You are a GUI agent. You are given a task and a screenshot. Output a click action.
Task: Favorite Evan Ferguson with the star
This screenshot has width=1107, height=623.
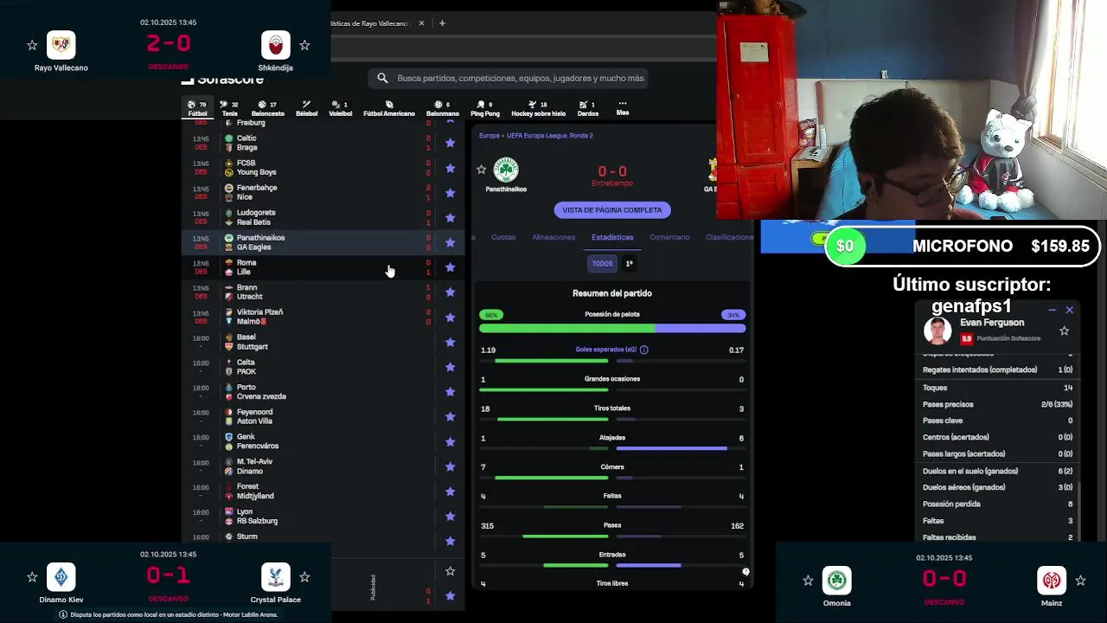[x=1065, y=331]
